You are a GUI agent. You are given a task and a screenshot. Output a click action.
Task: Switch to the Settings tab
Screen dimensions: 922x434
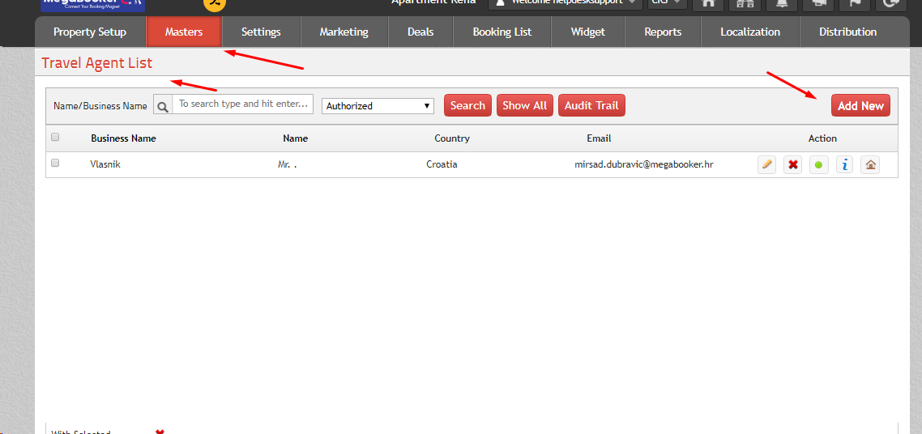(261, 32)
